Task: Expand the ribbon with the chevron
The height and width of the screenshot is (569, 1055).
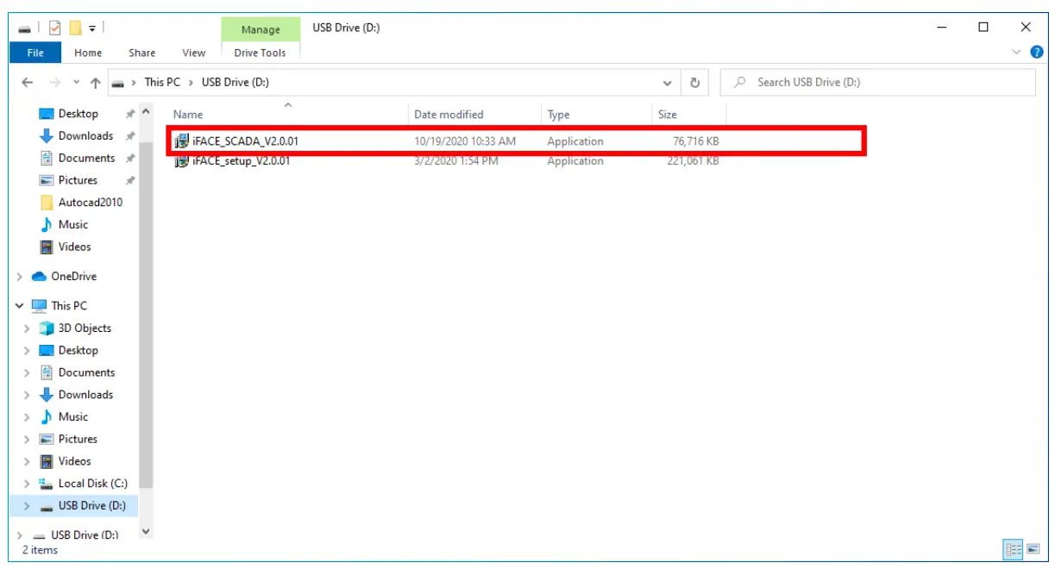Action: coord(1018,52)
